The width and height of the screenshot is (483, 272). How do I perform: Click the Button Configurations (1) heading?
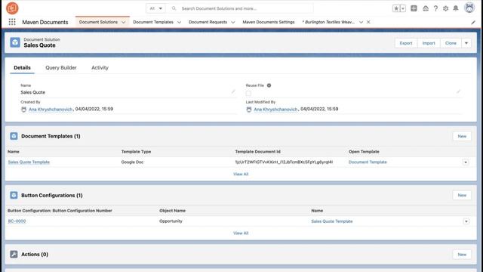[x=52, y=195]
